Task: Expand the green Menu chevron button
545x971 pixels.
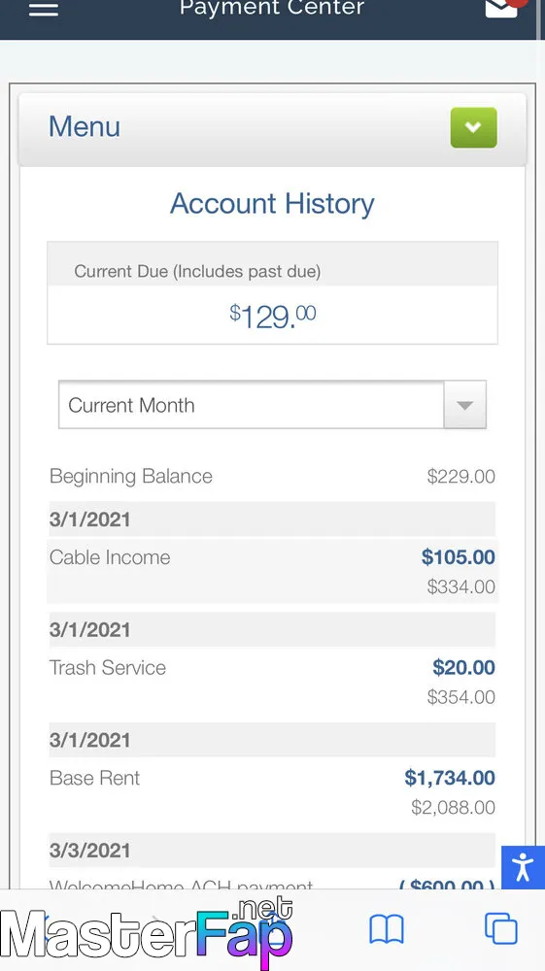Action: 474,127
